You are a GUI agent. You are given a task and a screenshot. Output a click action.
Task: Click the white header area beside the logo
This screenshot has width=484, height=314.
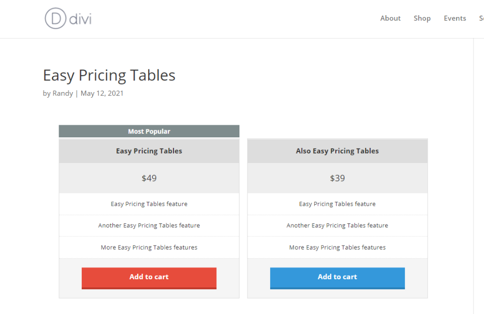227,18
